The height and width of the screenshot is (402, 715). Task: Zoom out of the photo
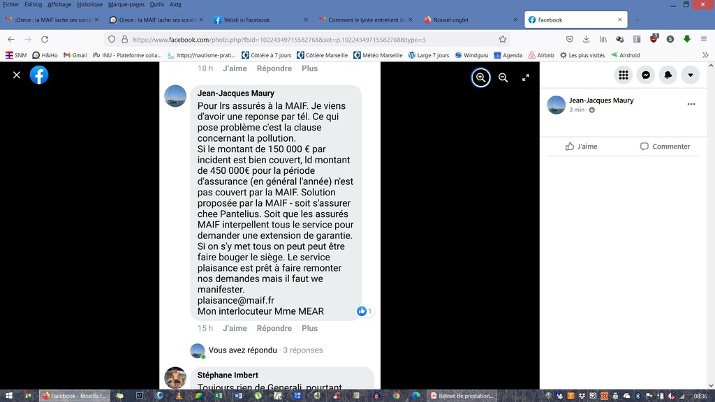click(x=503, y=77)
